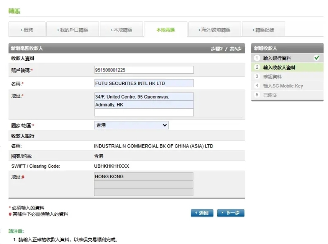
Task: Click the 某條件下必需須輸入的資料 footnote
Action: [x=40, y=214]
